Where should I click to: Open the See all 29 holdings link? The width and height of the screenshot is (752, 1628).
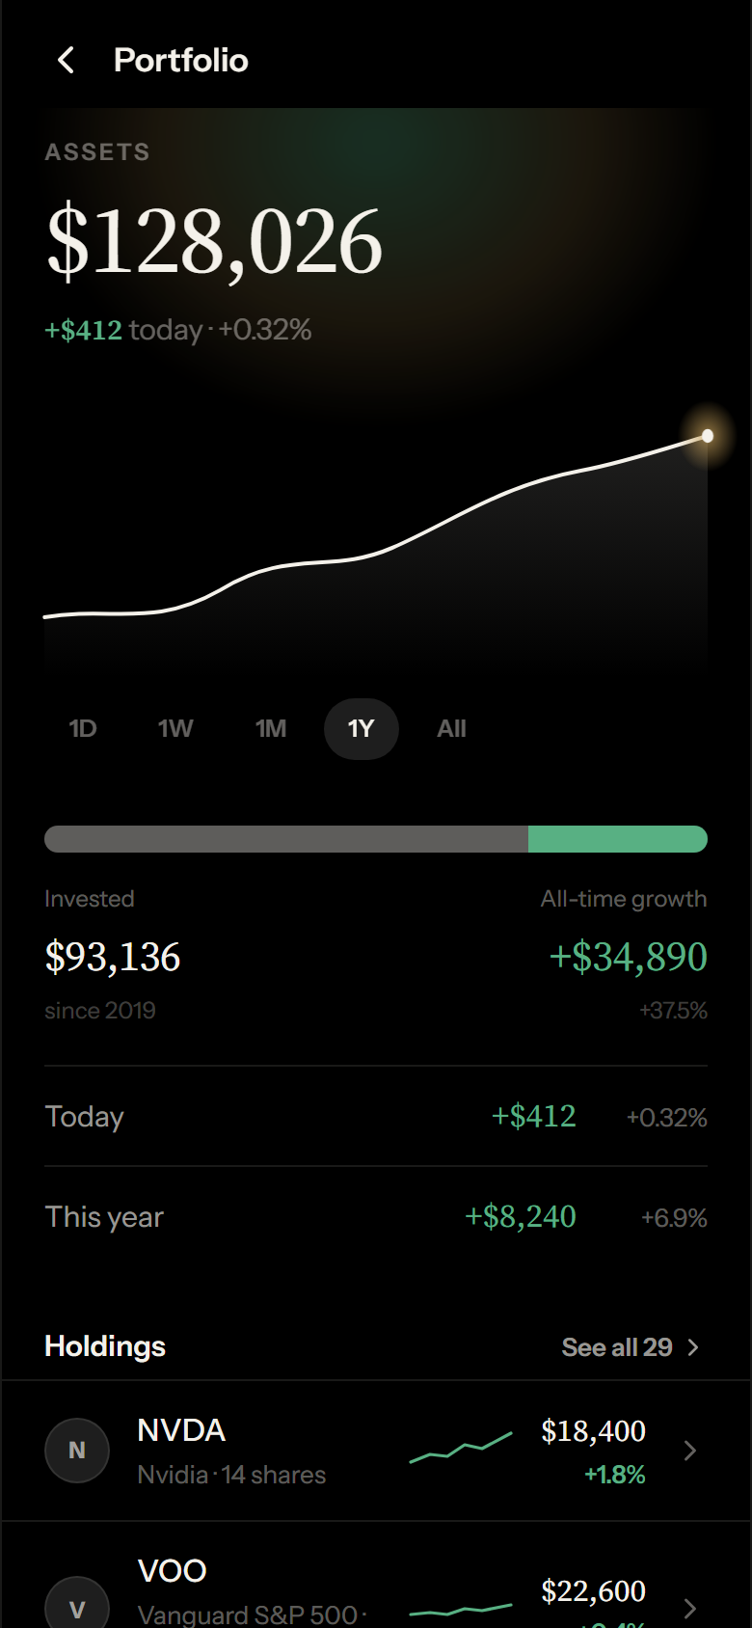coord(617,1347)
